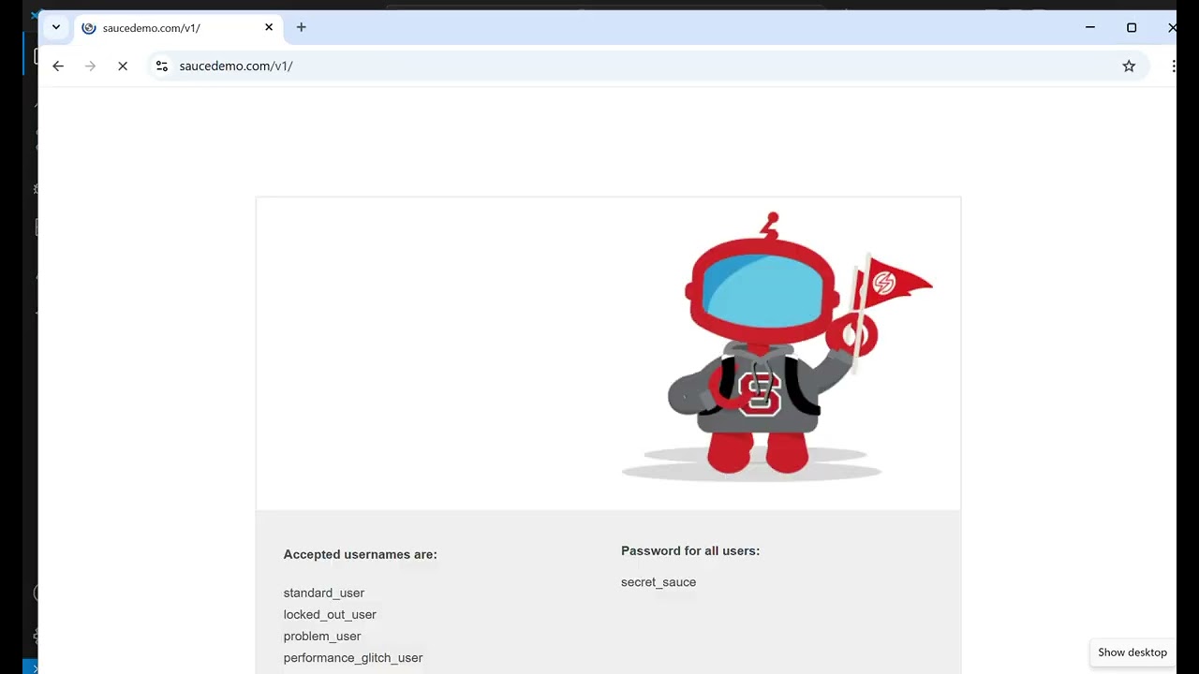This screenshot has height=674, width=1199.
Task: Click the 'secret_sauce' password text
Action: coord(659,582)
